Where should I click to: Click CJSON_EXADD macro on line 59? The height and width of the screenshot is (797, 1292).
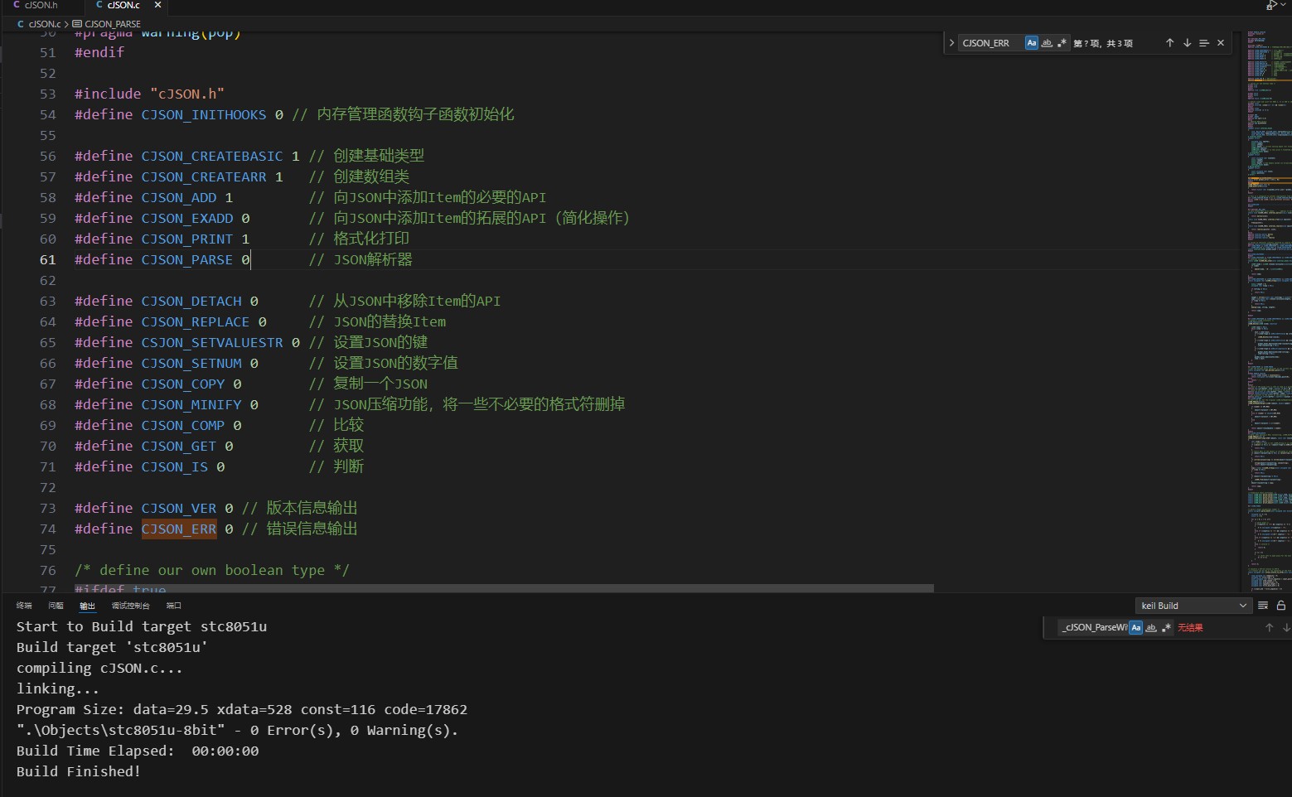click(187, 218)
